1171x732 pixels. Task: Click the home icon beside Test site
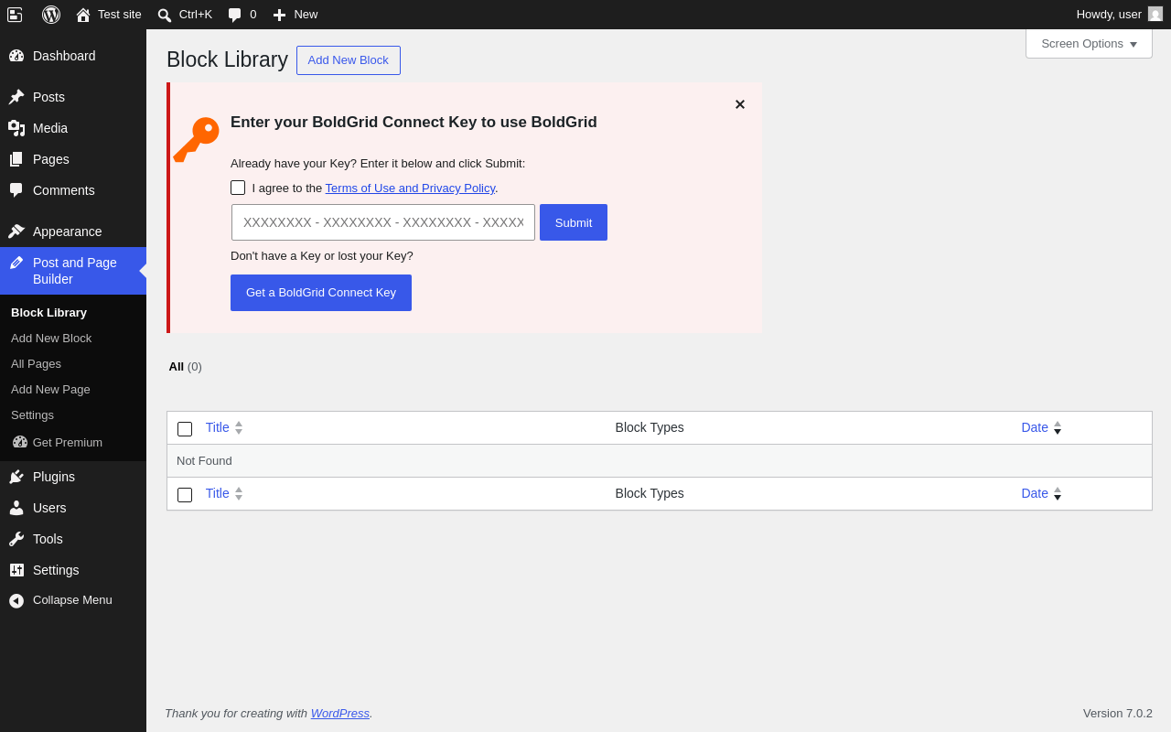point(83,15)
